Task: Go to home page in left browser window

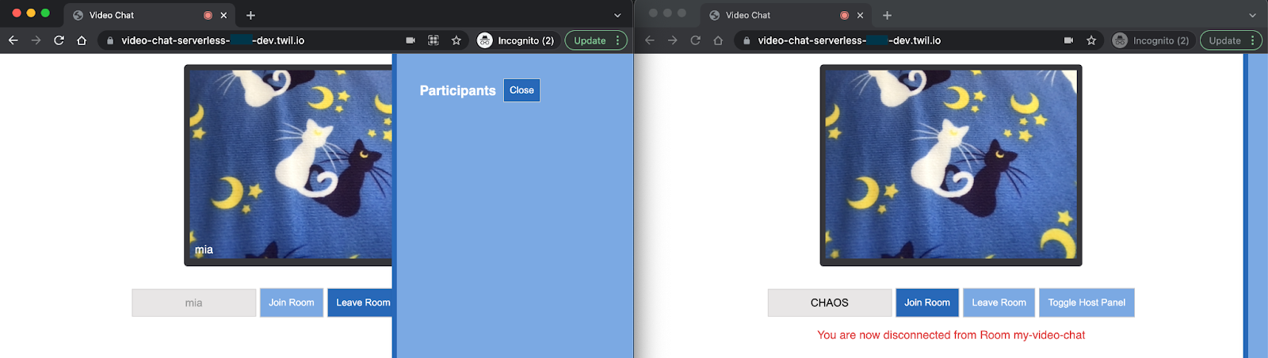Action: [82, 40]
